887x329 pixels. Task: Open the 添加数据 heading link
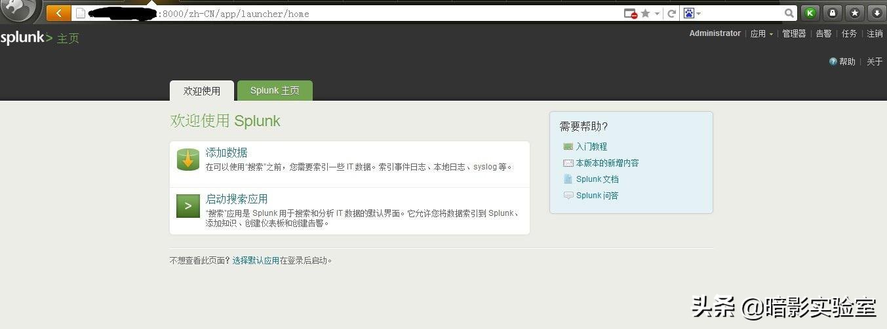(226, 152)
